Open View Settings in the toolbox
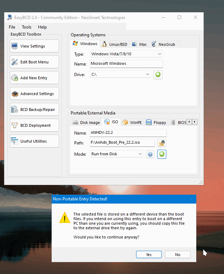This screenshot has height=274, width=224. (34, 46)
